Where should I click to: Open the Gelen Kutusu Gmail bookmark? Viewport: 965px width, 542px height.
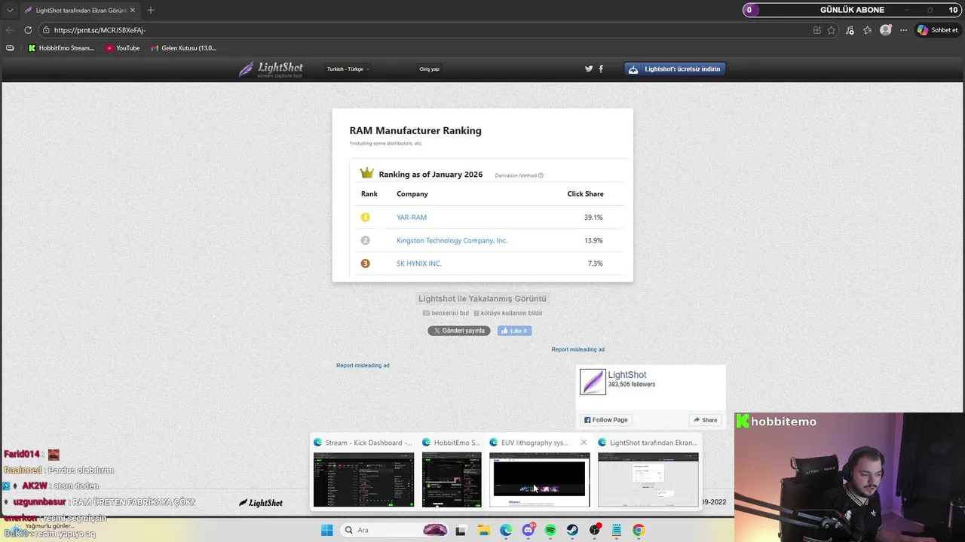(183, 48)
